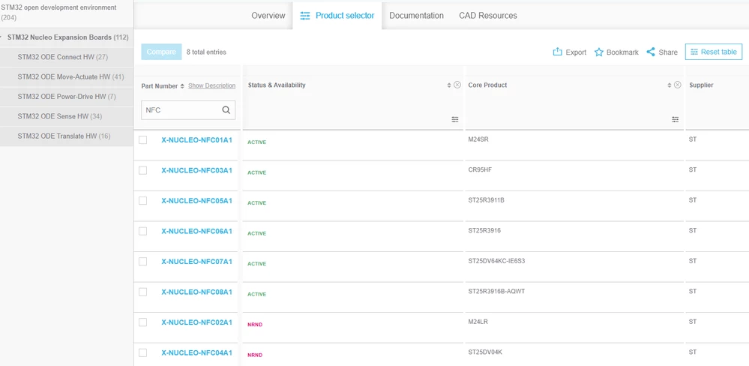Click the 8 total entries label
The width and height of the screenshot is (749, 366).
[x=206, y=52]
